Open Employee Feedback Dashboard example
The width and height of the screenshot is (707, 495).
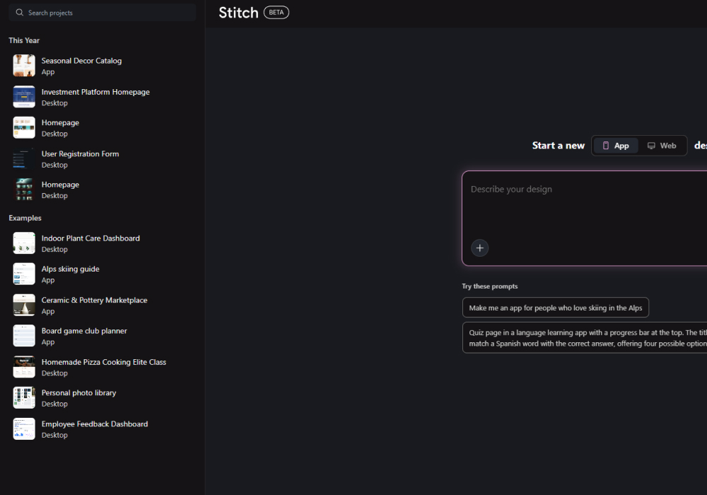[x=94, y=424]
